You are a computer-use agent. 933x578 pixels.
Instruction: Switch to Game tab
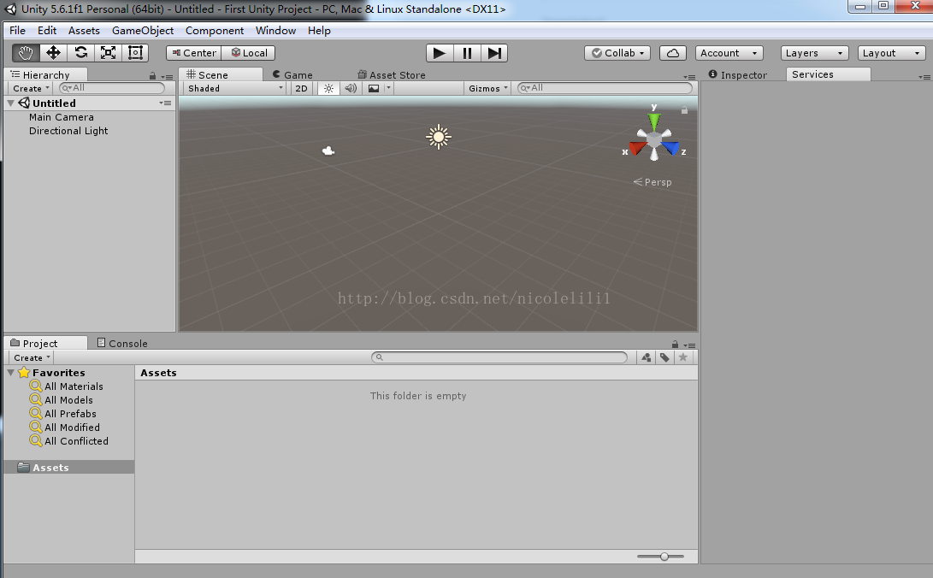[x=292, y=74]
